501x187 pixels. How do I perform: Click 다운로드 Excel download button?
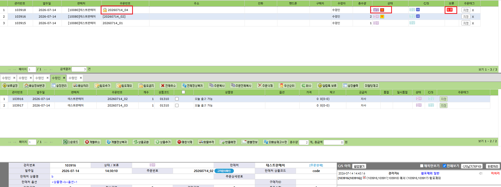point(71,142)
